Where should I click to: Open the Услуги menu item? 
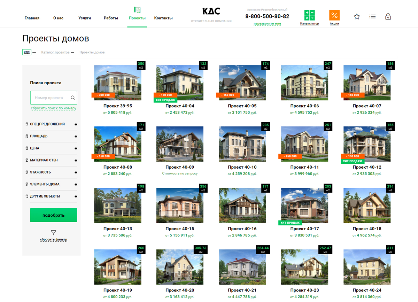[85, 18]
